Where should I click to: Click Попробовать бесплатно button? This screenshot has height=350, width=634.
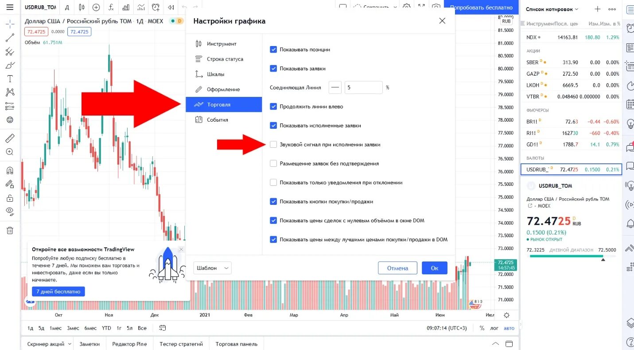tap(481, 7)
